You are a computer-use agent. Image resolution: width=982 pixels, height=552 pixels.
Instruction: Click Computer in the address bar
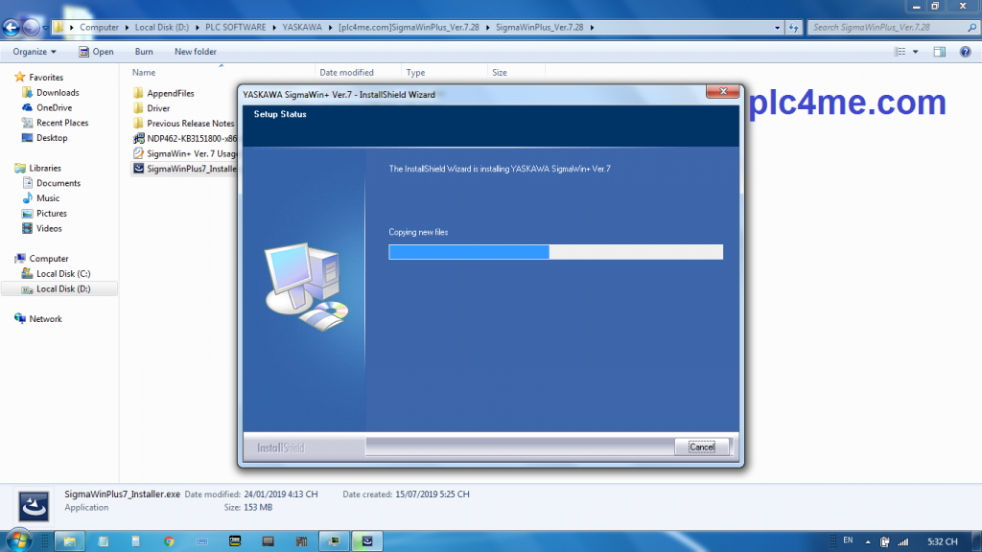coord(99,28)
